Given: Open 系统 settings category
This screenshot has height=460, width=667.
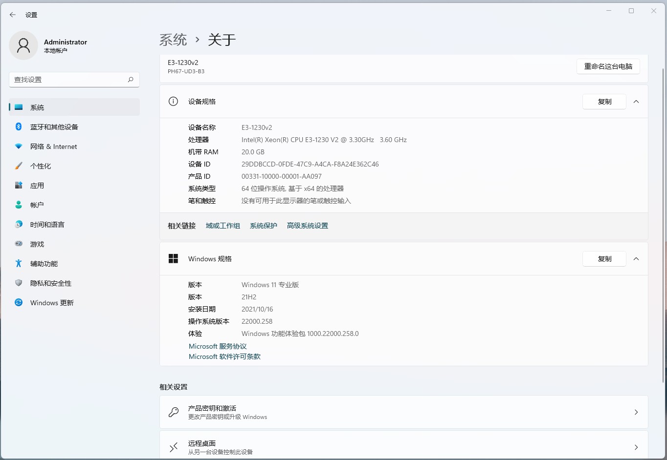Looking at the screenshot, I should [x=74, y=107].
